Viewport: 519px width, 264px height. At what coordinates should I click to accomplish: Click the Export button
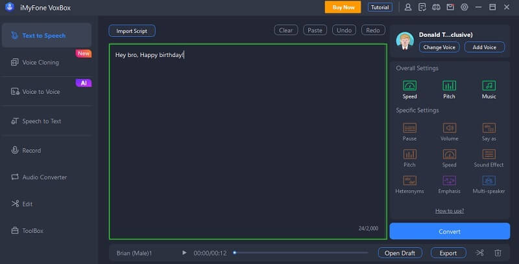click(448, 253)
